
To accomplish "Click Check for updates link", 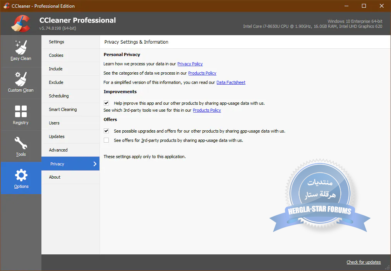I will click(364, 262).
